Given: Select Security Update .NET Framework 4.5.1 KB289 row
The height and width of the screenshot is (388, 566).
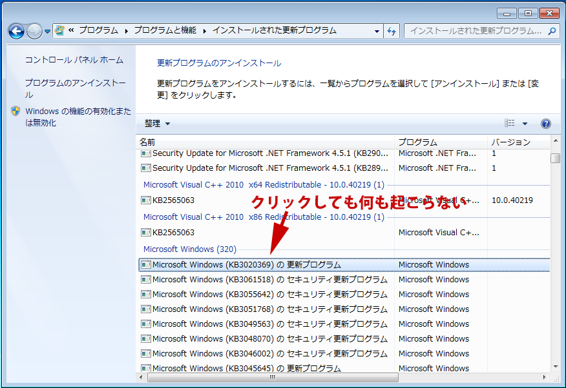Looking at the screenshot, I should [x=344, y=168].
